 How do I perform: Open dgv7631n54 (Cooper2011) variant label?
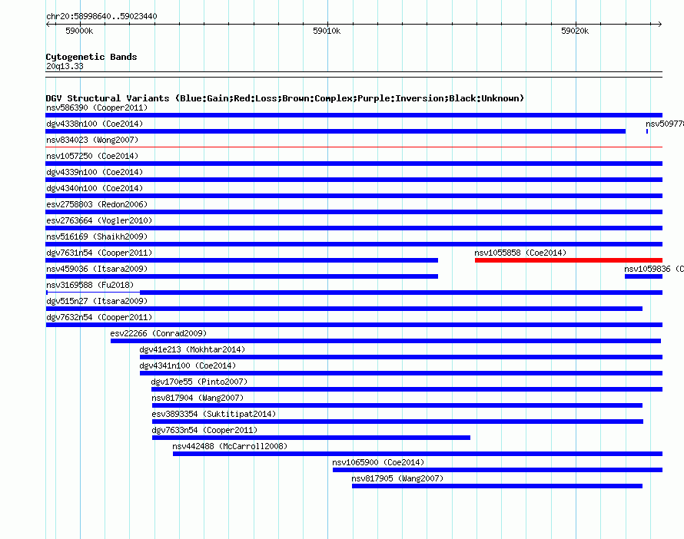tap(99, 253)
